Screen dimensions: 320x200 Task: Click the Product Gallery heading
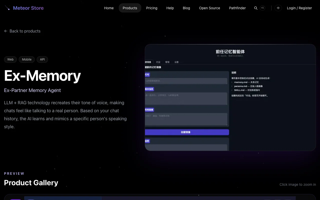pyautogui.click(x=31, y=183)
